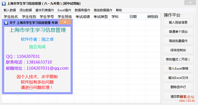This screenshot has height=105, width=198.
Task: Click the 输出Excel文件 button
Action: tap(178, 78)
